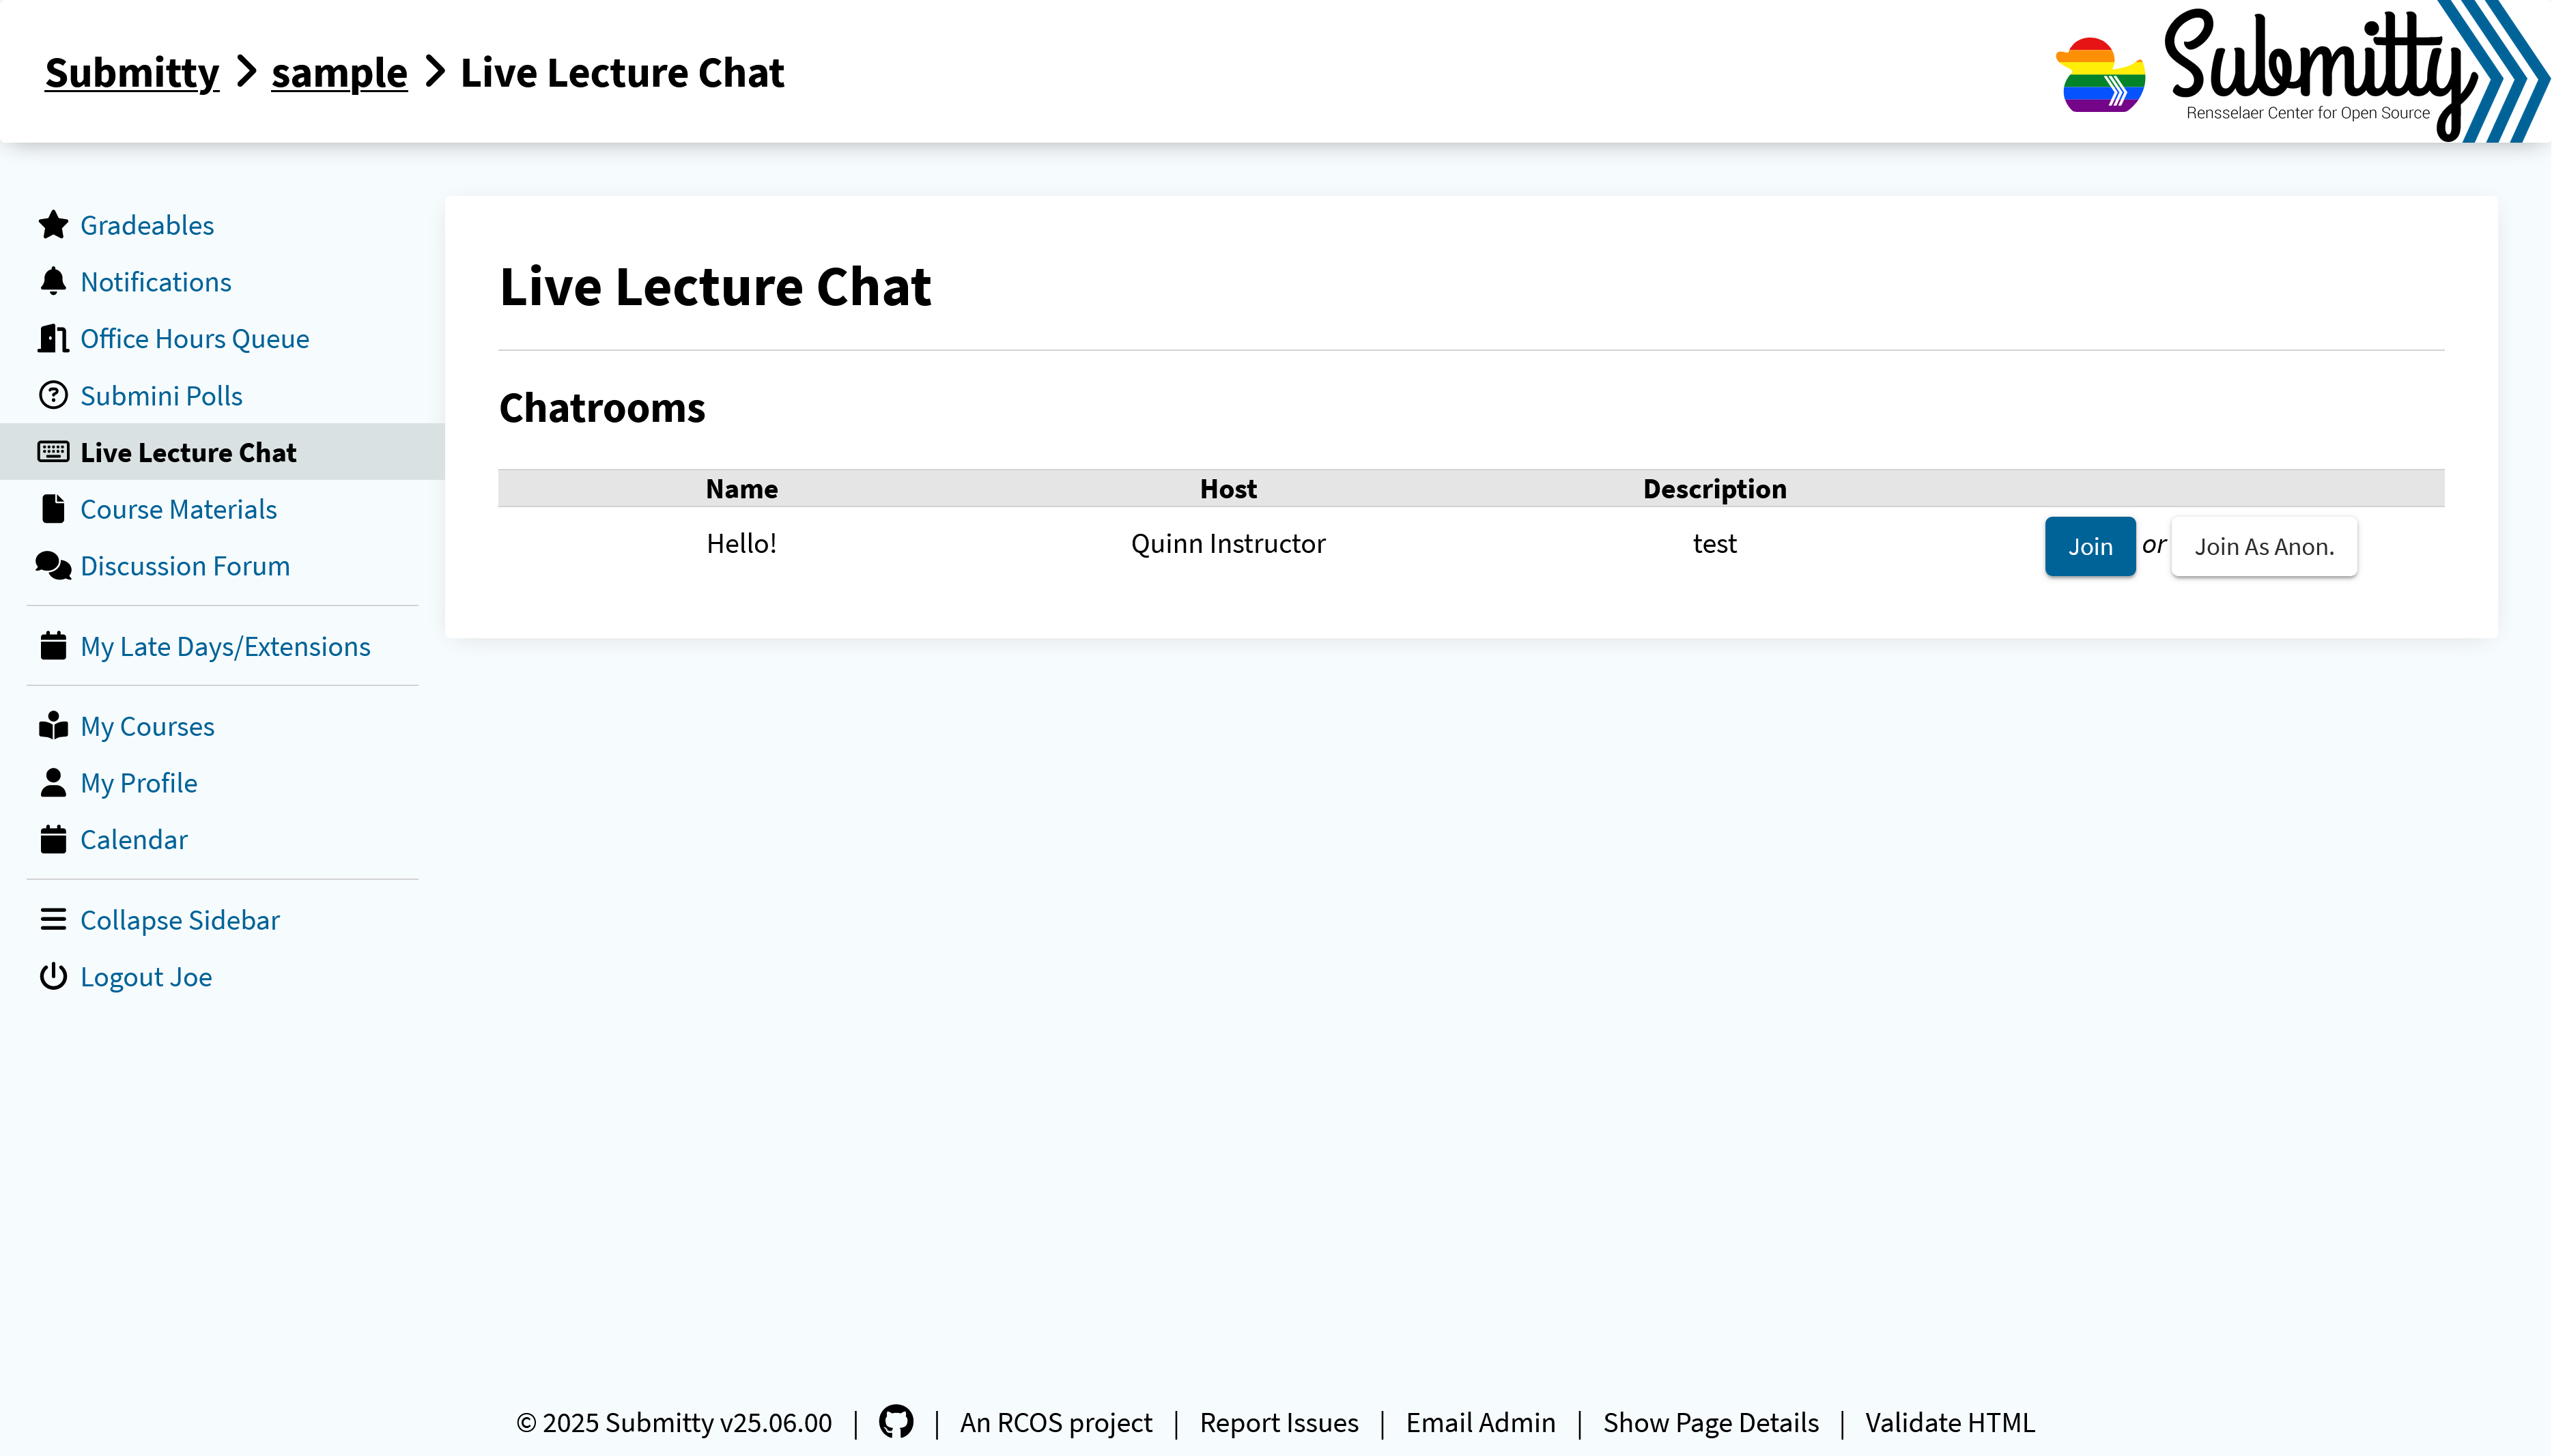Open Gradeables from the sidebar
The image size is (2552, 1456).
click(x=147, y=225)
